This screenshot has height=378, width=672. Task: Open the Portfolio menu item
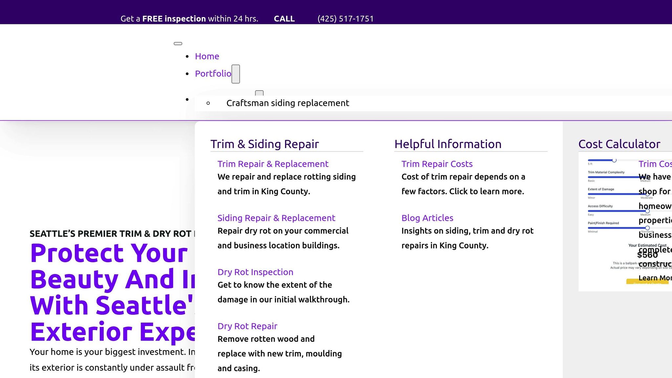pos(213,73)
